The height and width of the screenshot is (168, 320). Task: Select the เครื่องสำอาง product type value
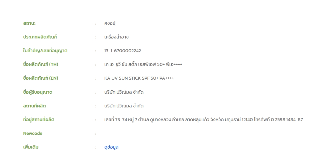coord(116,37)
